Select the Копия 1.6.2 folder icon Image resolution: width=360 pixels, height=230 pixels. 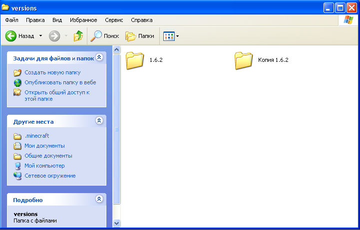243,60
